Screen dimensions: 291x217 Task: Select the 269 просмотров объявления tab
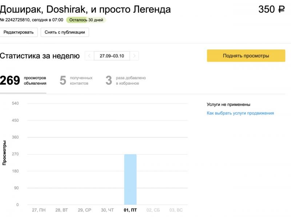click(23, 80)
